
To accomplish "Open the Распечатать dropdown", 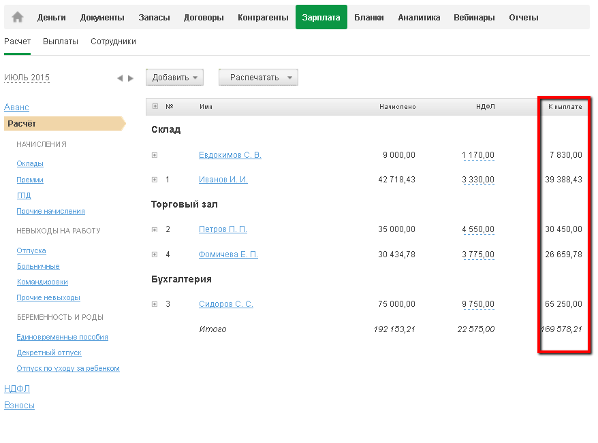I will 258,78.
